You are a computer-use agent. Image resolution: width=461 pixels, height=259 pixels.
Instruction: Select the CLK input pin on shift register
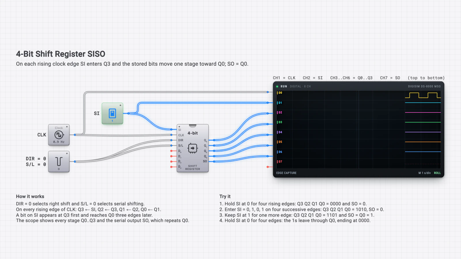[x=171, y=135]
